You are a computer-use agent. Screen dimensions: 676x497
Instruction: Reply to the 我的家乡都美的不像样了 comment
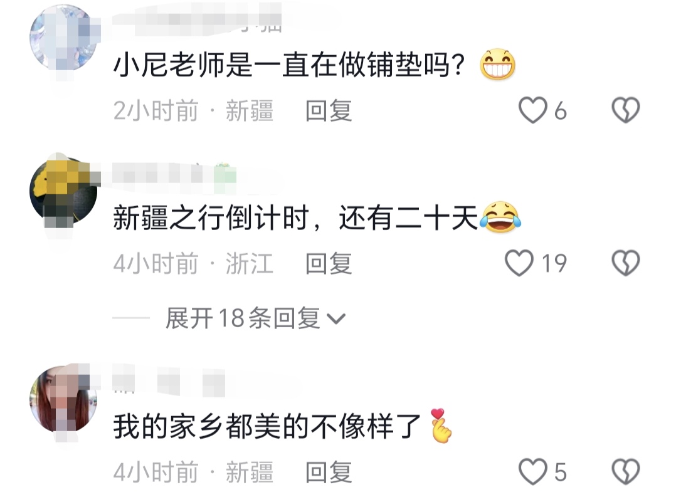(329, 472)
